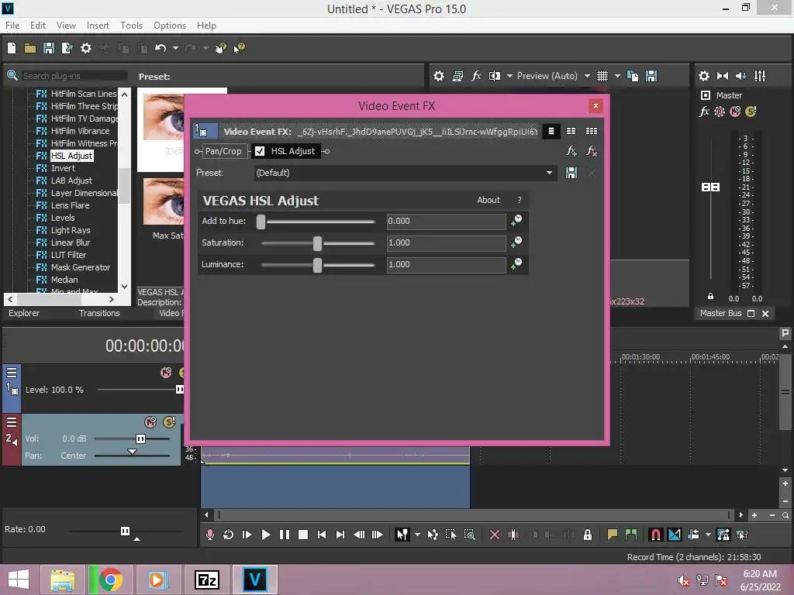Open Video Preview project settings gear
This screenshot has width=794, height=595.
(439, 76)
